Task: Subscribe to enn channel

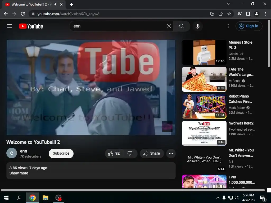Action: click(61, 154)
